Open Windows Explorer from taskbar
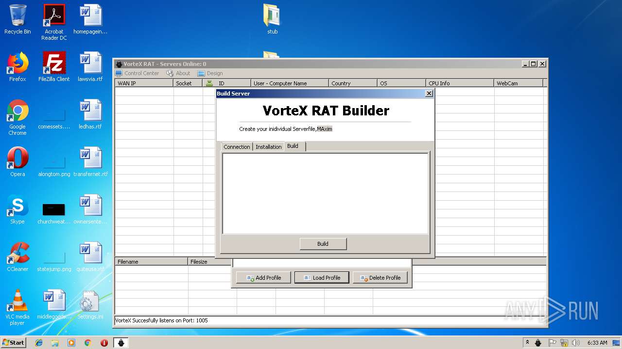The image size is (622, 349). pyautogui.click(x=55, y=343)
